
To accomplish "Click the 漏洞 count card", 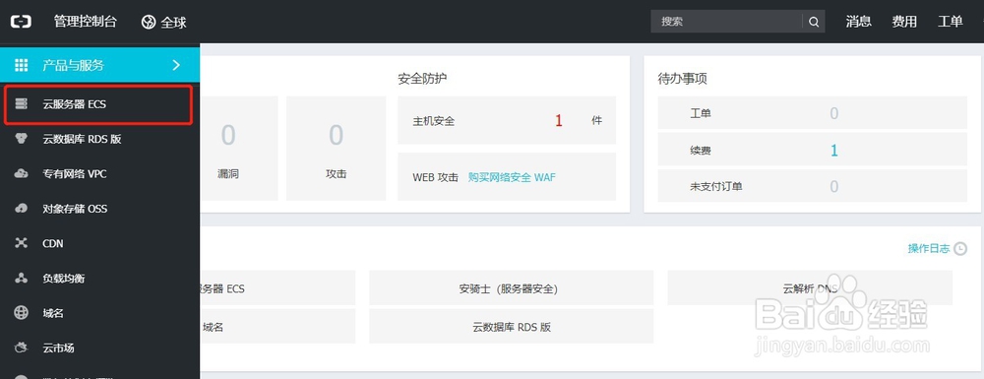I will tap(239, 148).
